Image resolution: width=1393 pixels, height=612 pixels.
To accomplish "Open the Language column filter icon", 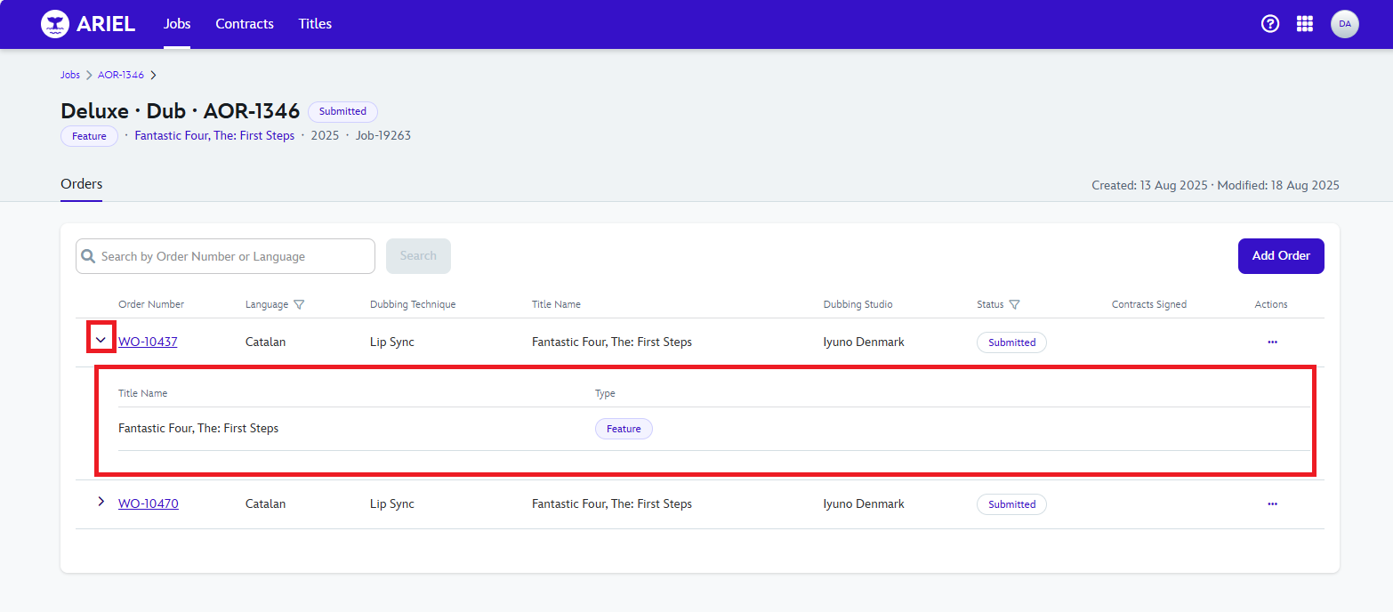I will point(299,304).
